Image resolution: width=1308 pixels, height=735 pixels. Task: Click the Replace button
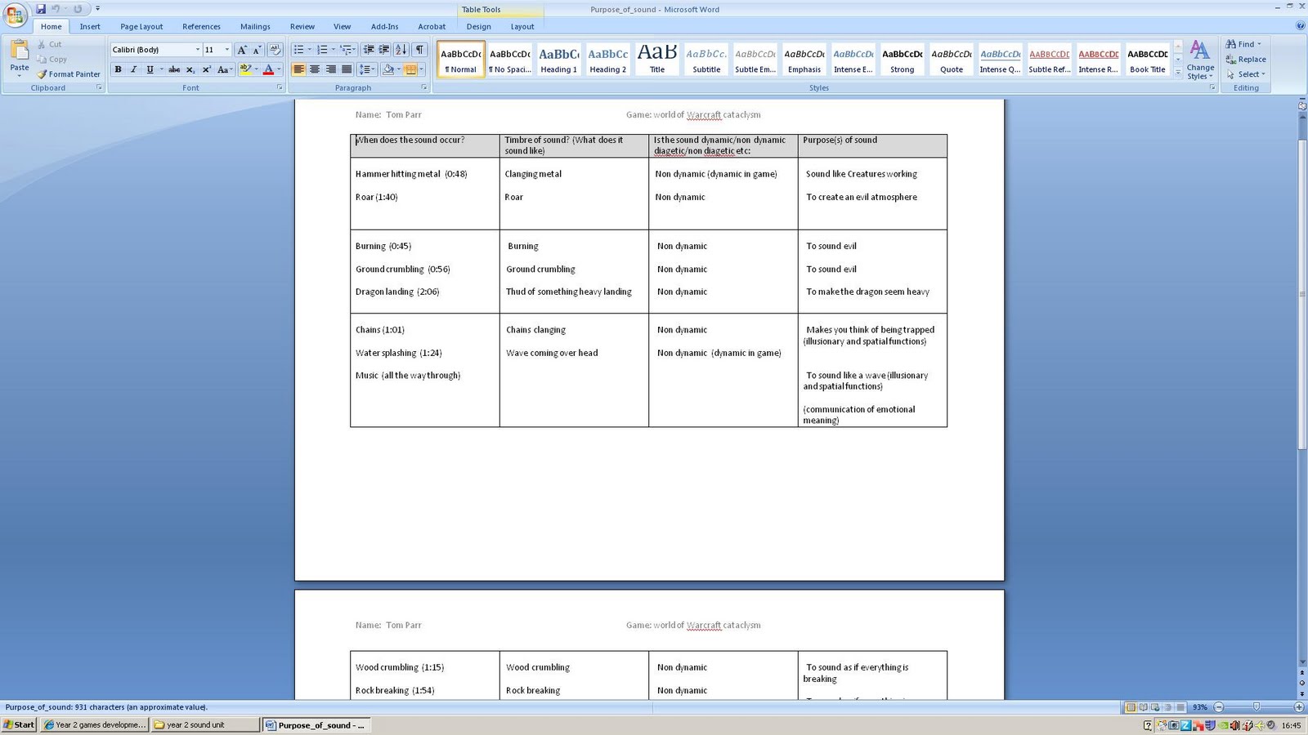point(1246,59)
